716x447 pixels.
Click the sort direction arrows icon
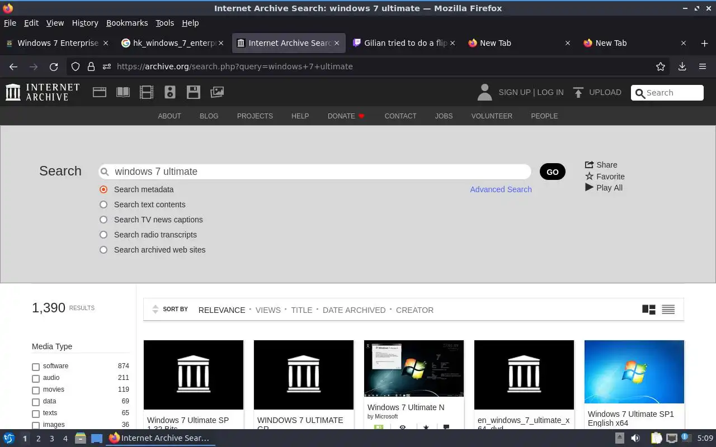pos(156,310)
